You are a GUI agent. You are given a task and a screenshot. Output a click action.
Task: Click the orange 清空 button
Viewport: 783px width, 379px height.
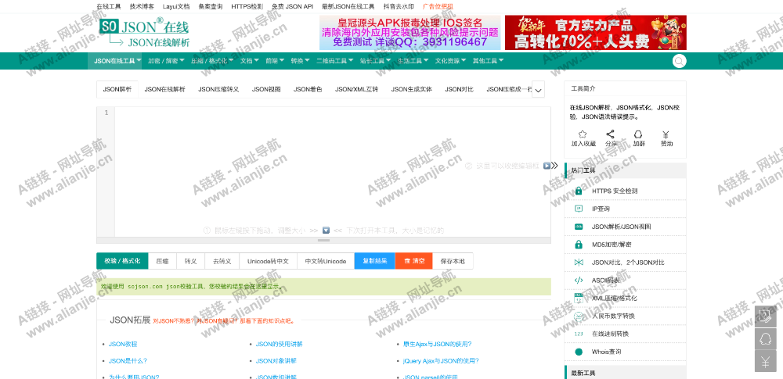coord(414,261)
